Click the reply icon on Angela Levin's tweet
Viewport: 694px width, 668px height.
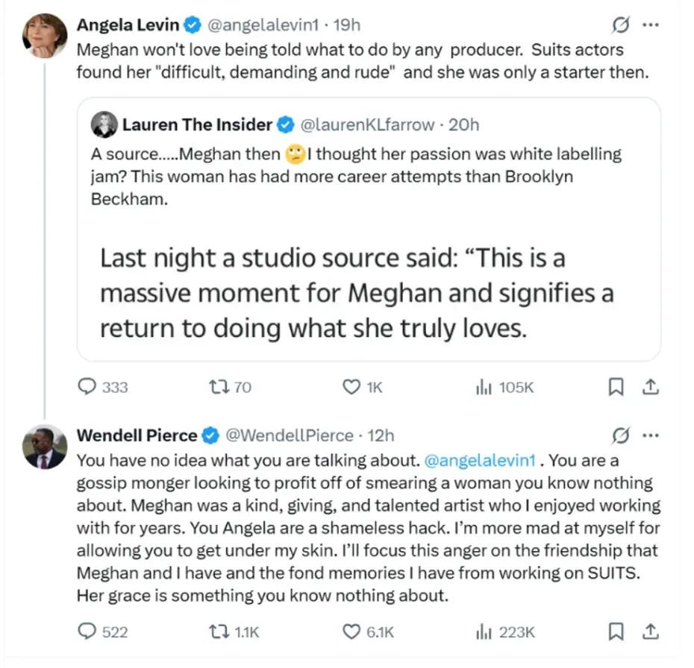click(x=85, y=387)
